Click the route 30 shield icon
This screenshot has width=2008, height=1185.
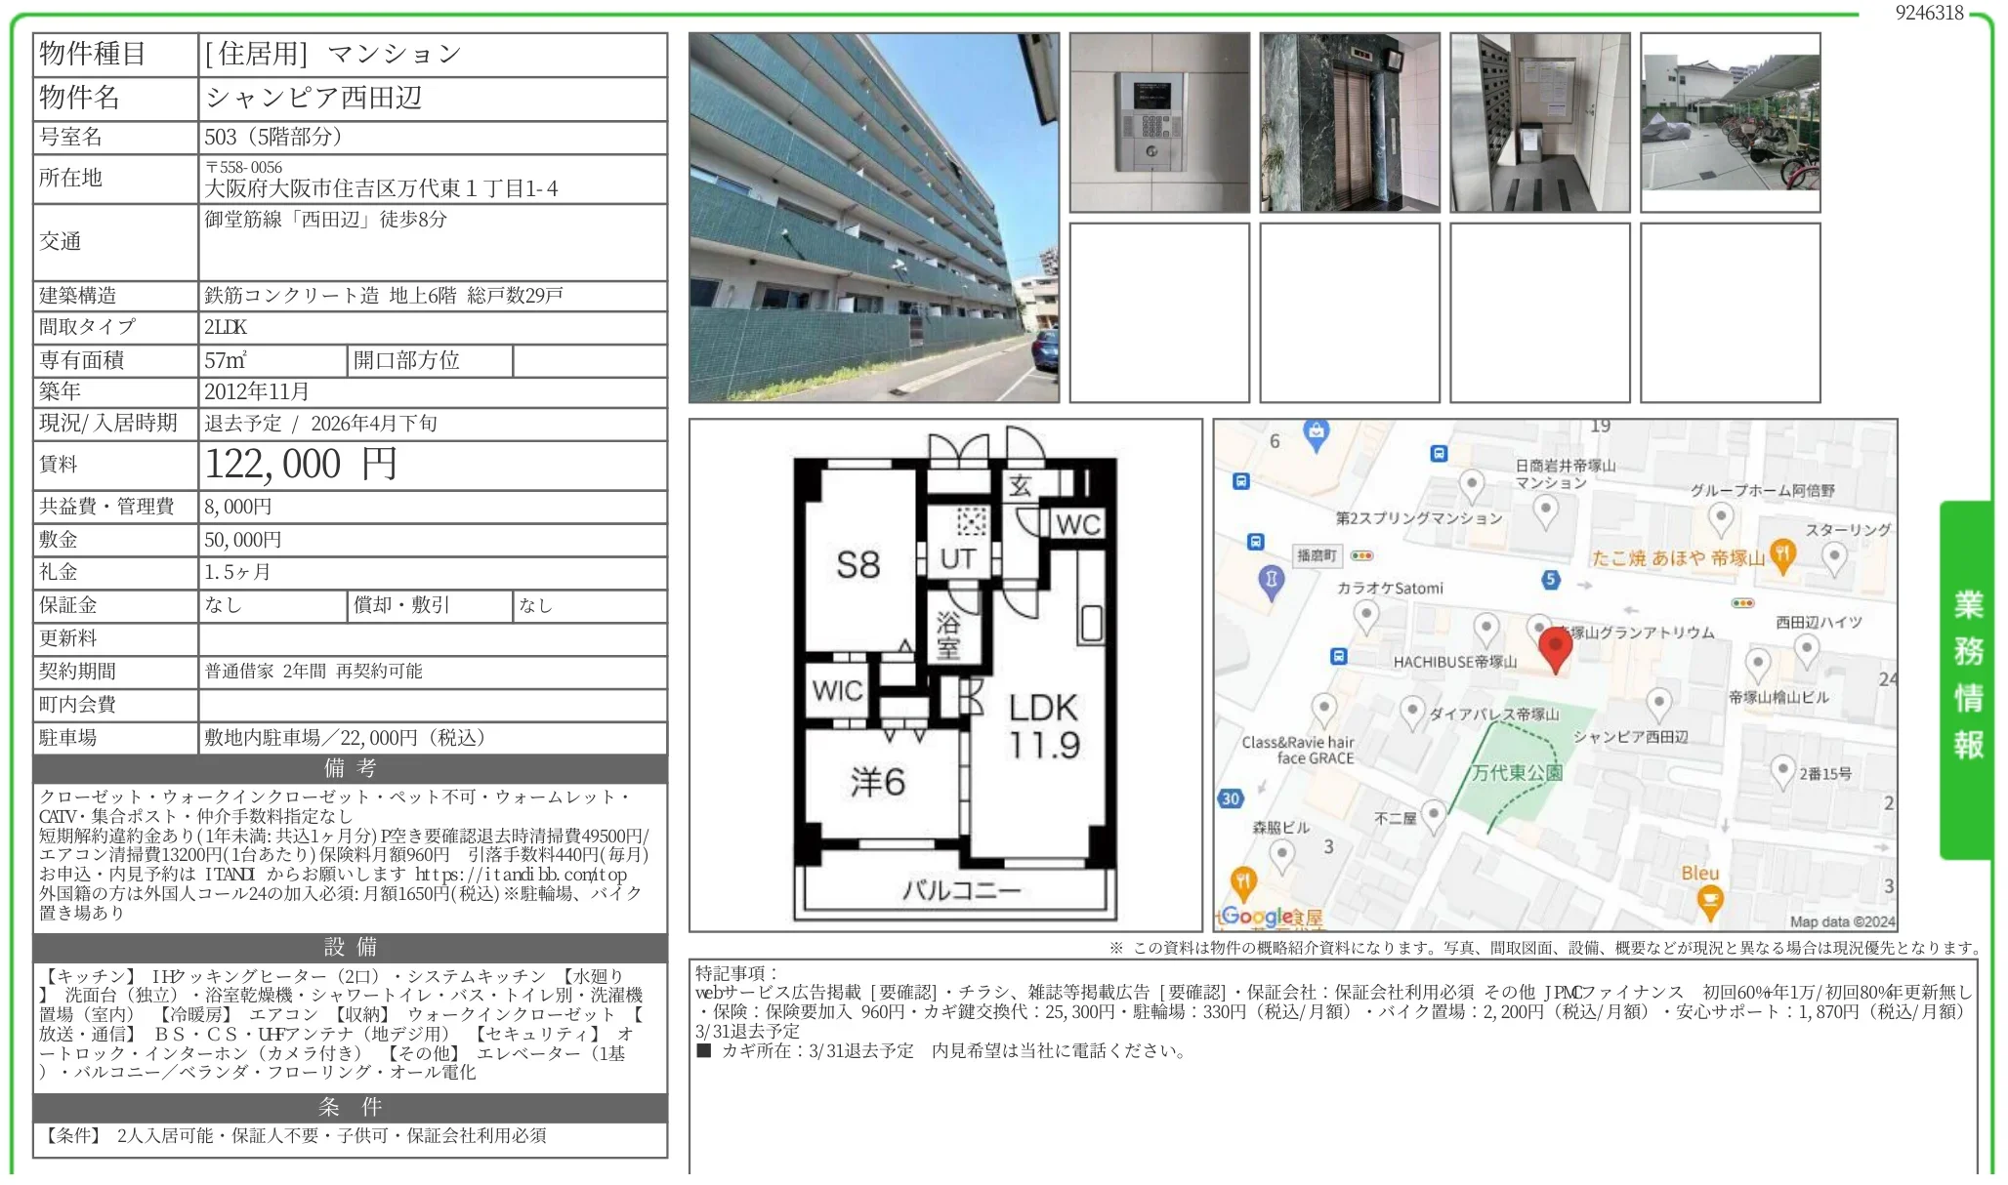1229,797
